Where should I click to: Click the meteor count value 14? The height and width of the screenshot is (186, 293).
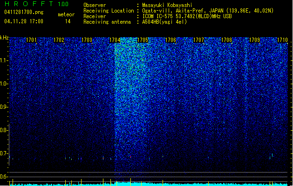[68, 21]
